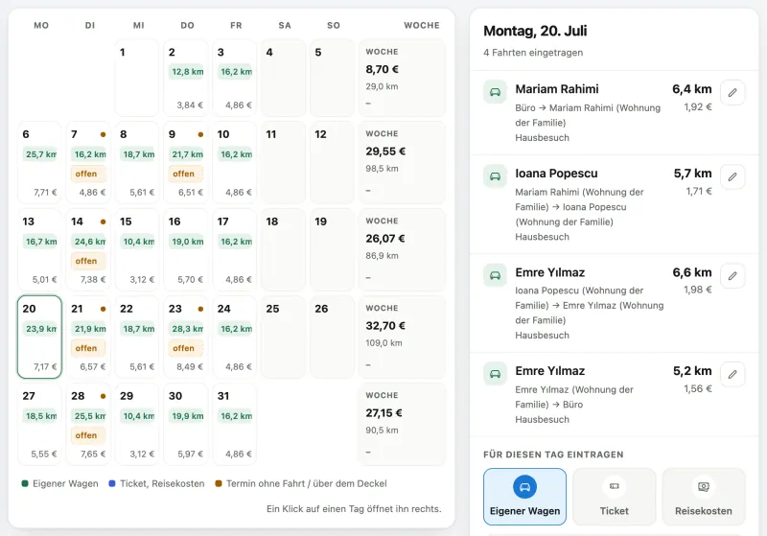Click week summary showing 8,70 €
This screenshot has width=767, height=536.
pos(402,78)
